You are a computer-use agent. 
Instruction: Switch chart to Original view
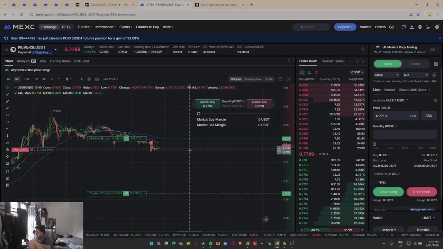tap(236, 79)
